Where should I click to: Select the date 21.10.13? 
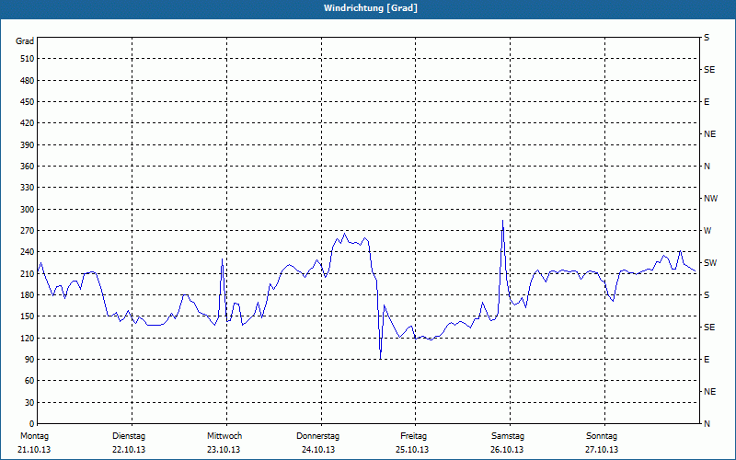[x=34, y=450]
